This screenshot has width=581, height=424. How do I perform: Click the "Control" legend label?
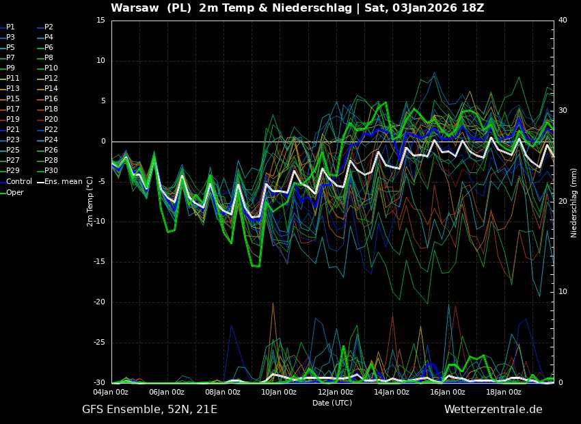[x=19, y=182]
